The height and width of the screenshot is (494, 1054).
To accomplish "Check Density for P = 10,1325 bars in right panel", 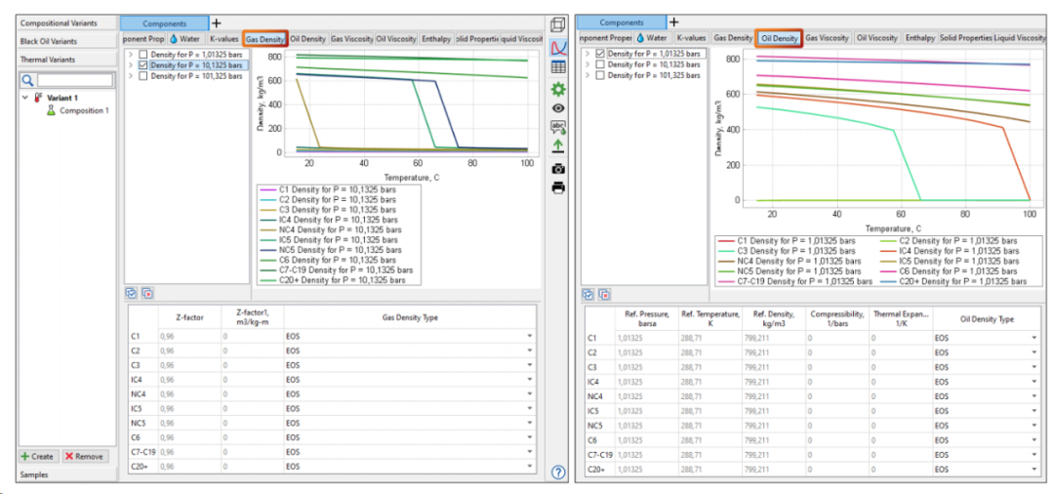I will (x=600, y=64).
